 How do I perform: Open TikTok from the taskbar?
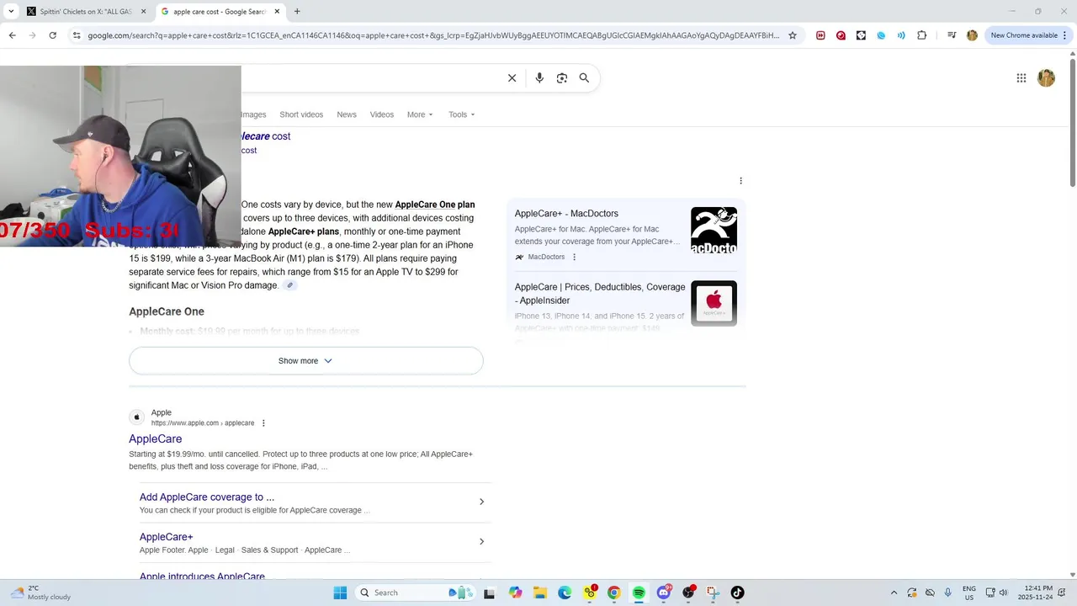737,593
